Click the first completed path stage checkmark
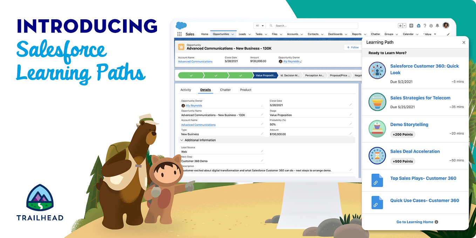Viewport: 476px width, 238px height. pyautogui.click(x=191, y=75)
